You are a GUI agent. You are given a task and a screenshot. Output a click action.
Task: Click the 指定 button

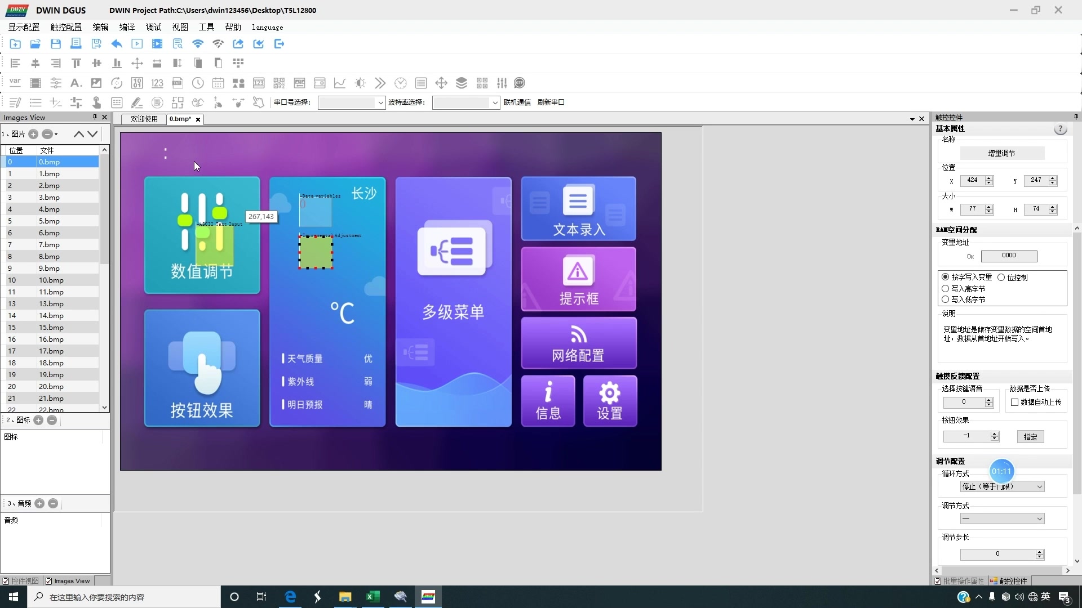pyautogui.click(x=1030, y=437)
